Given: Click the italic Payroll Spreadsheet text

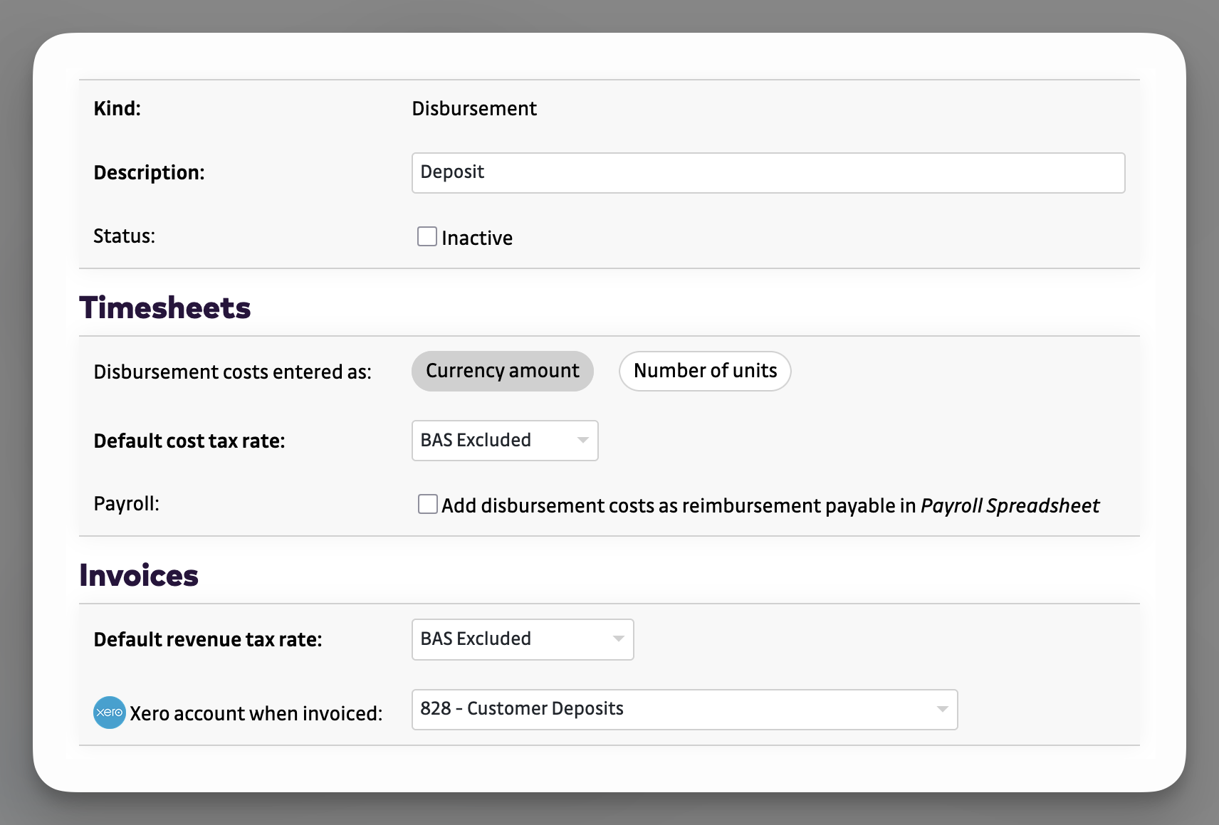Looking at the screenshot, I should click(1009, 505).
